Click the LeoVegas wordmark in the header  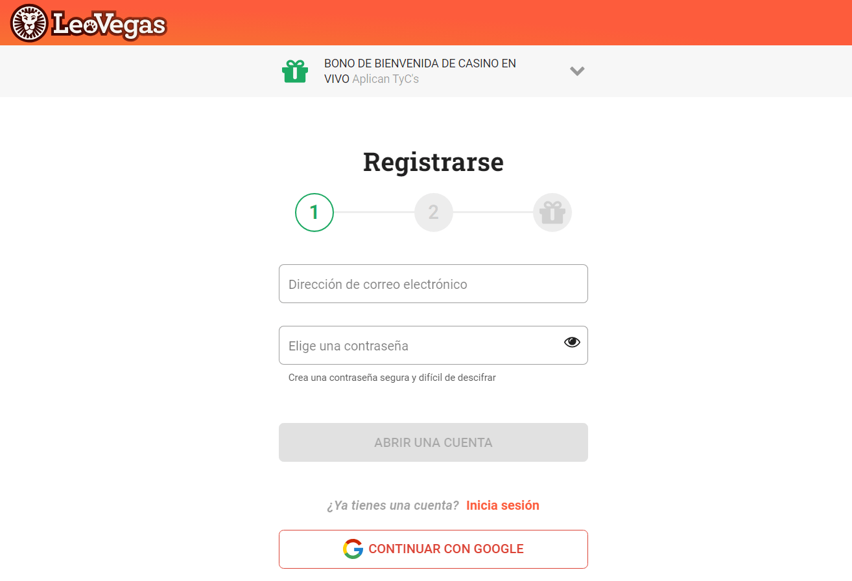(109, 23)
